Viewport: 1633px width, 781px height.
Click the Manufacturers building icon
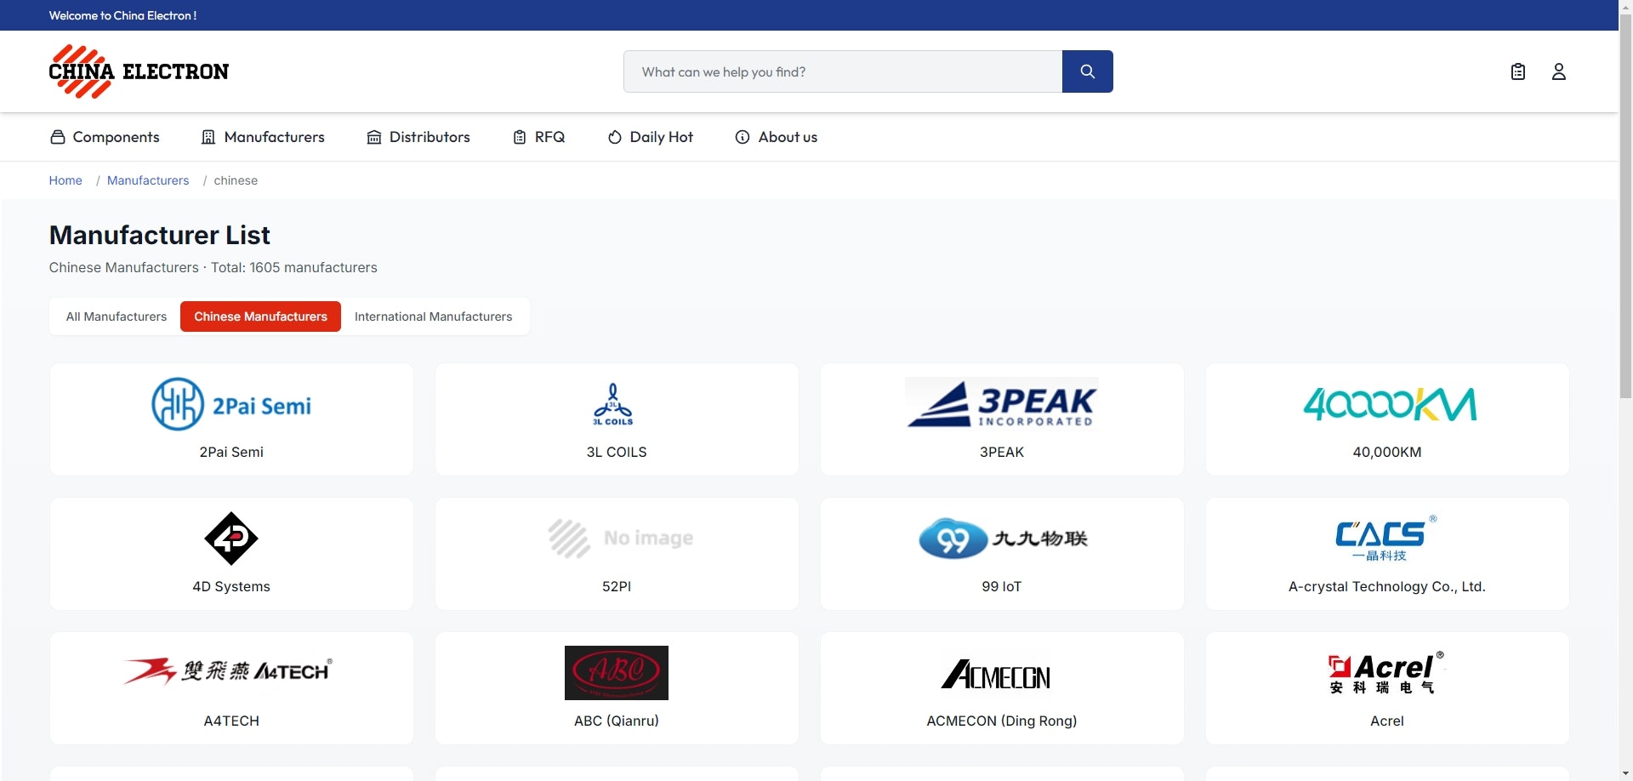(x=208, y=137)
